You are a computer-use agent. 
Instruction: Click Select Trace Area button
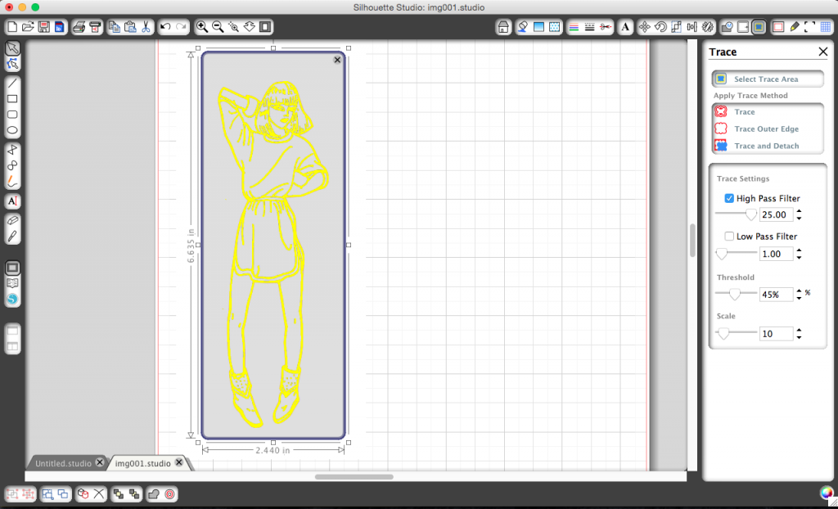point(768,79)
